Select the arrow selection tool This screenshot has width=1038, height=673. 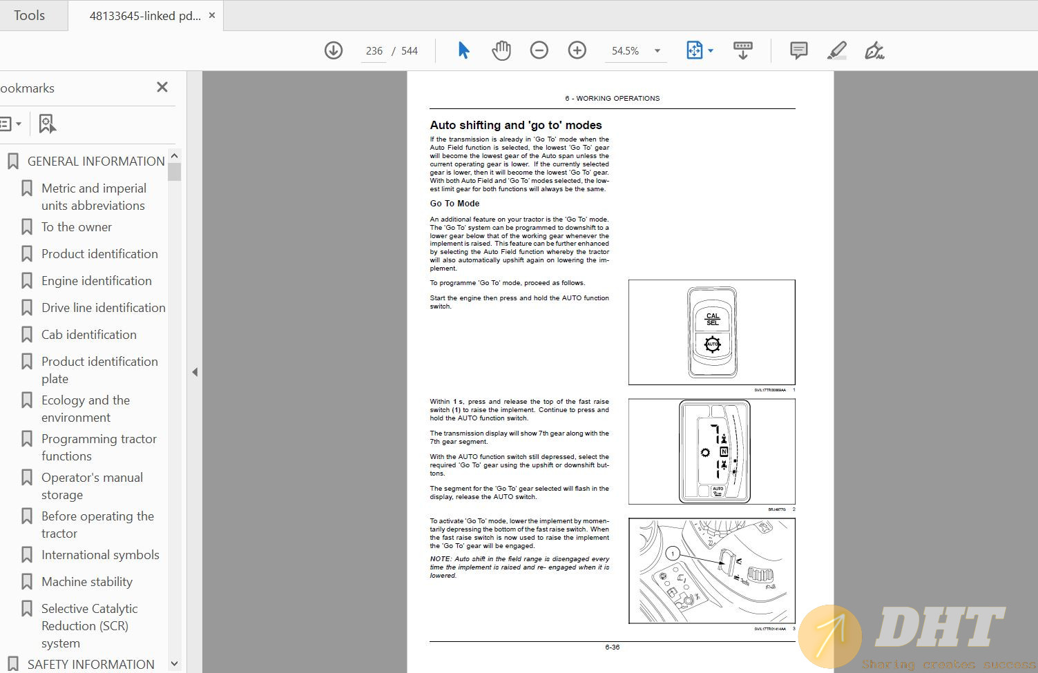click(x=463, y=50)
